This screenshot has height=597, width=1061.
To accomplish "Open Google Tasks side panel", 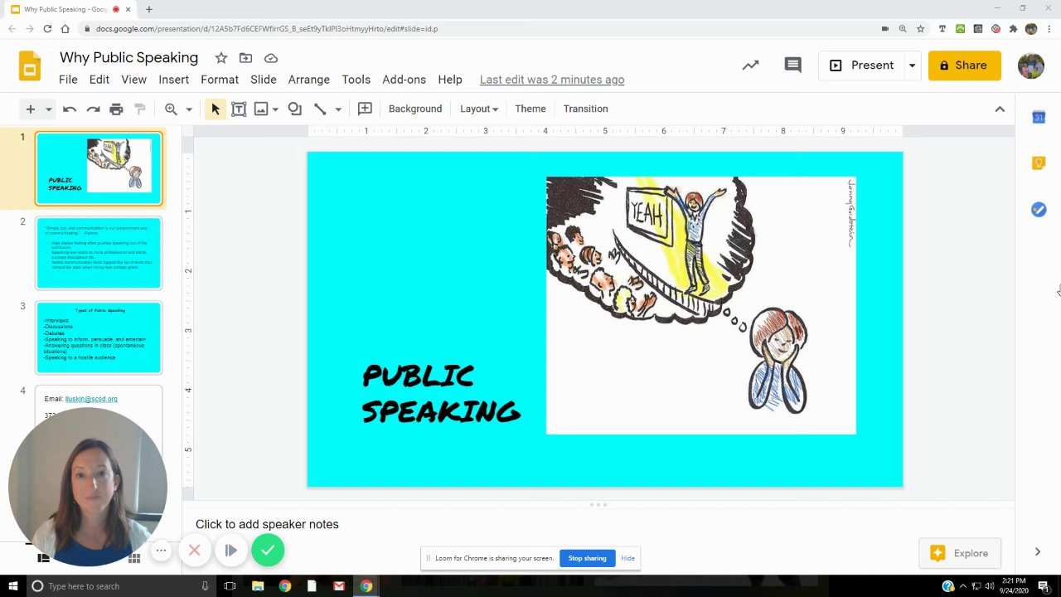I will tap(1039, 210).
